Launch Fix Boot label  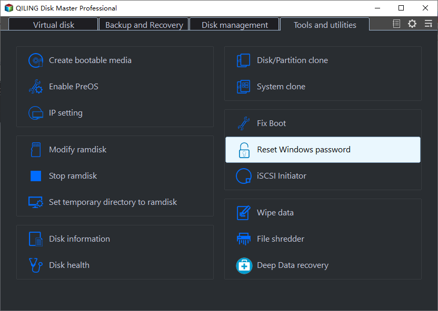click(x=271, y=123)
